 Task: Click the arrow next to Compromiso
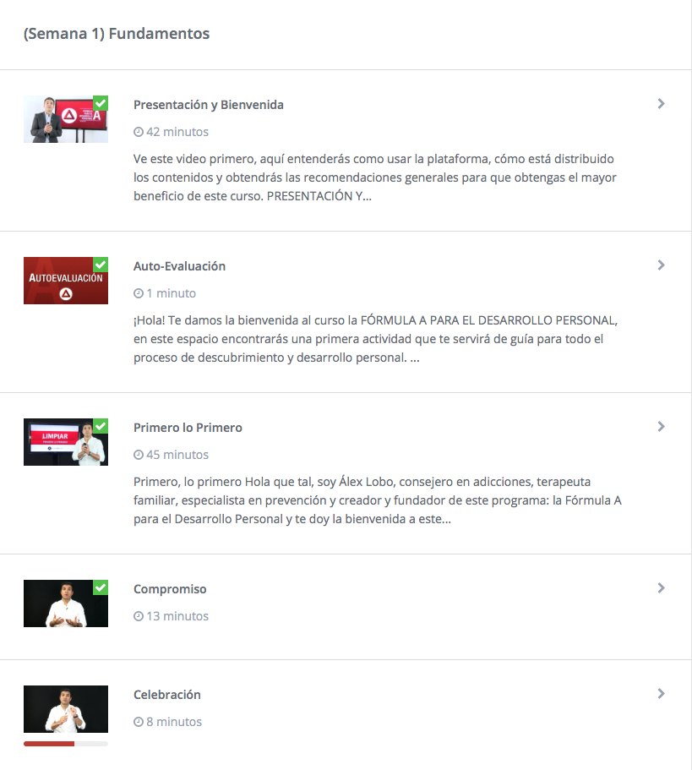point(661,587)
